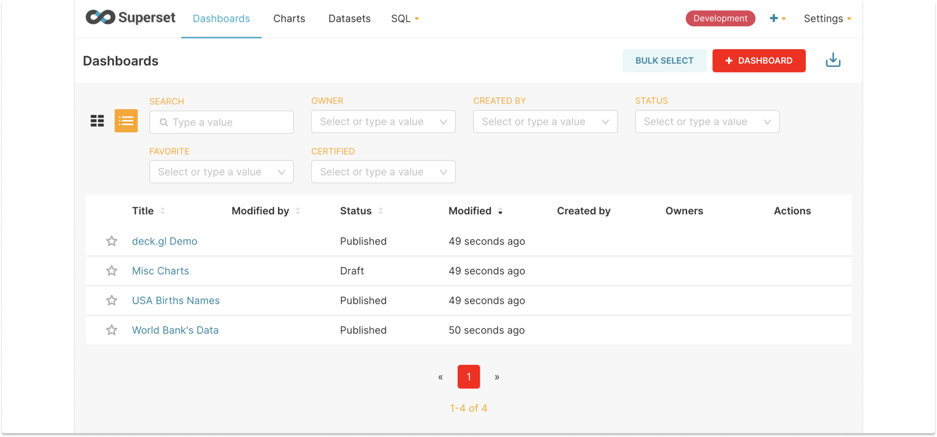The height and width of the screenshot is (437, 937).
Task: Click the Superset logo icon
Action: pyautogui.click(x=101, y=17)
